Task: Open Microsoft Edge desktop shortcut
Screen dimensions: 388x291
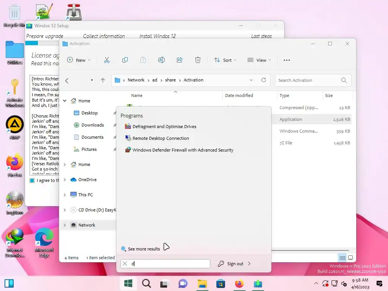Action: 44,243
